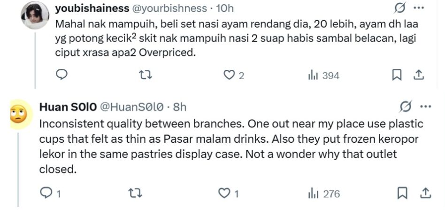
Task: Open Huan SOlO profile name link
Action: tap(68, 107)
